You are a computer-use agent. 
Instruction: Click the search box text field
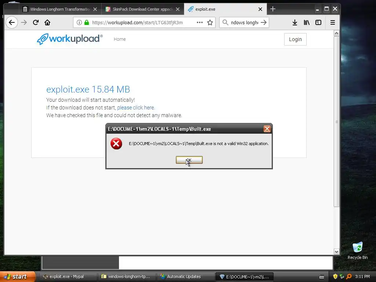(x=244, y=22)
